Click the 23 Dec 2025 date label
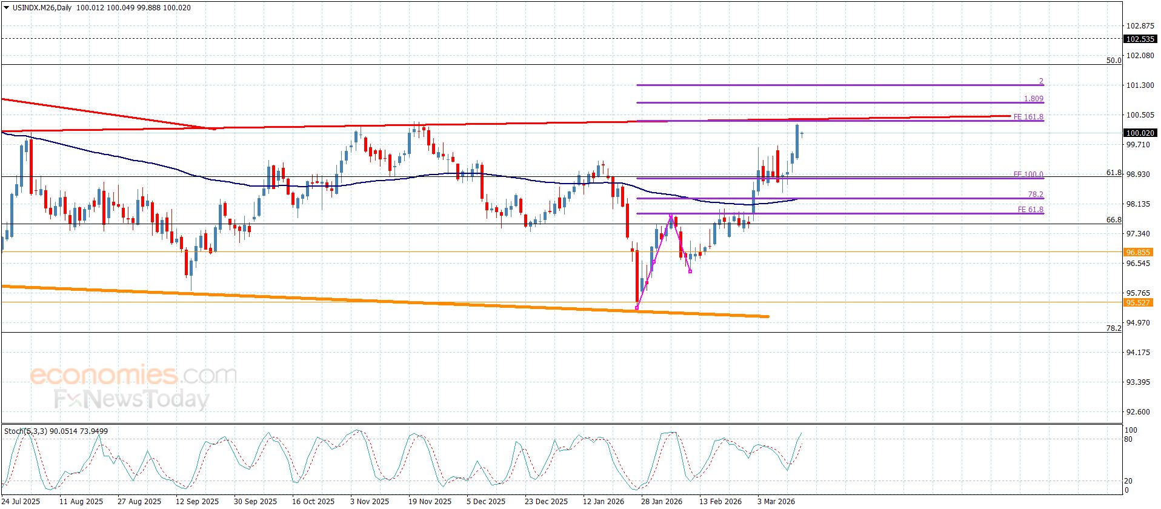This screenshot has width=1161, height=509. pyautogui.click(x=546, y=501)
